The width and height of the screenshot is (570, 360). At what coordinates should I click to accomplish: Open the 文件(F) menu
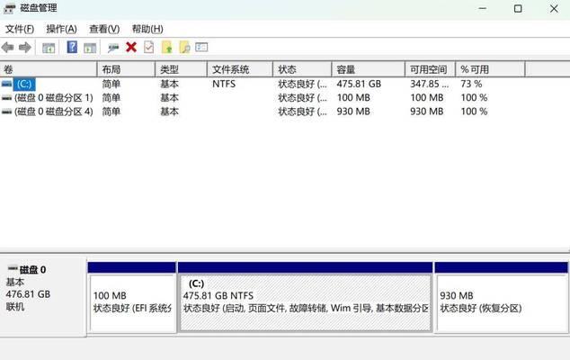20,29
